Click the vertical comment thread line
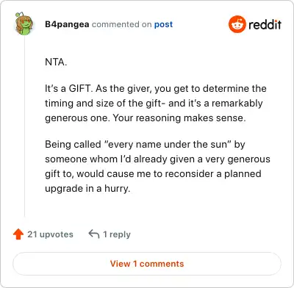 pyautogui.click(x=24, y=126)
